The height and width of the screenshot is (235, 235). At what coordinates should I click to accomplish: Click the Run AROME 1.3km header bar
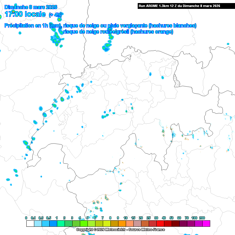(x=179, y=6)
